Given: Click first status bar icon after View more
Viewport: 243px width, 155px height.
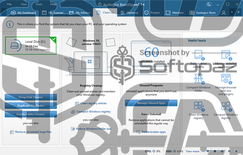Looking at the screenshot, I should coord(208,151).
